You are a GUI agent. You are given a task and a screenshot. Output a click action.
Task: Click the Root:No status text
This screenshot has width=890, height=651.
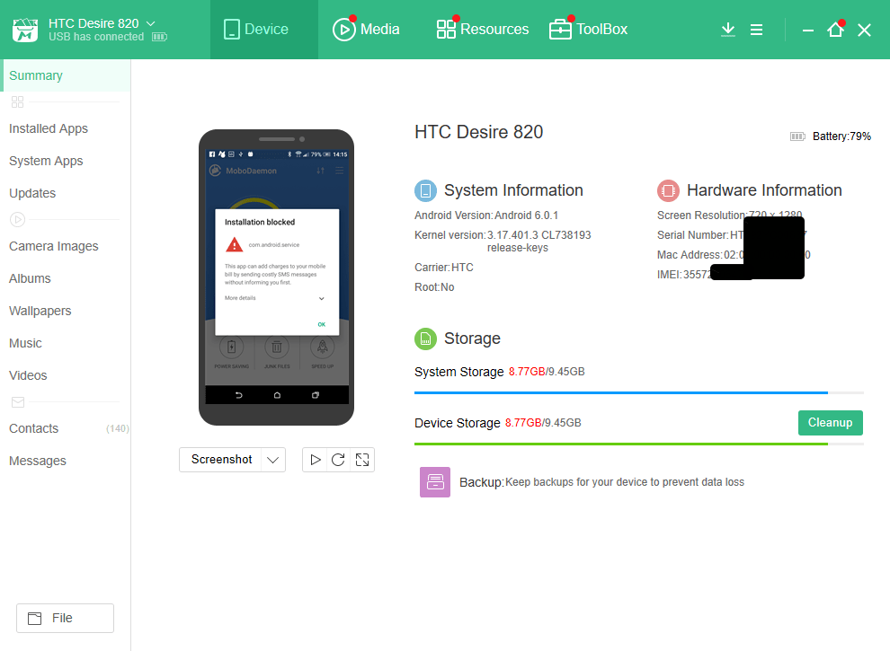click(x=434, y=287)
